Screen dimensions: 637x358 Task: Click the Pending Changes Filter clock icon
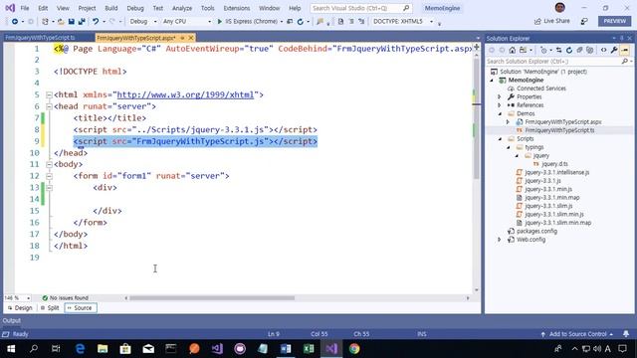[543, 50]
